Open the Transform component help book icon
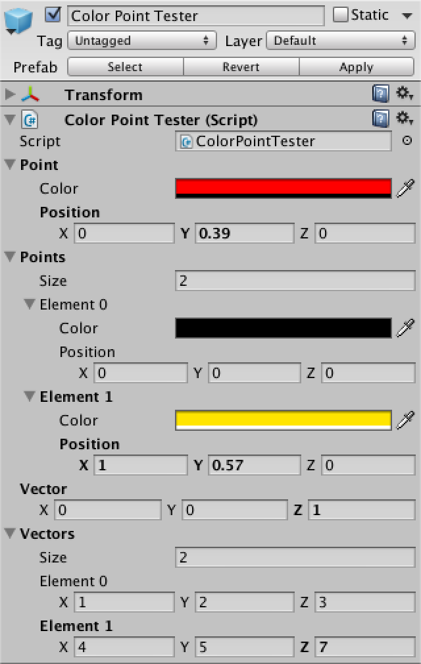This screenshot has width=421, height=664. coord(380,94)
